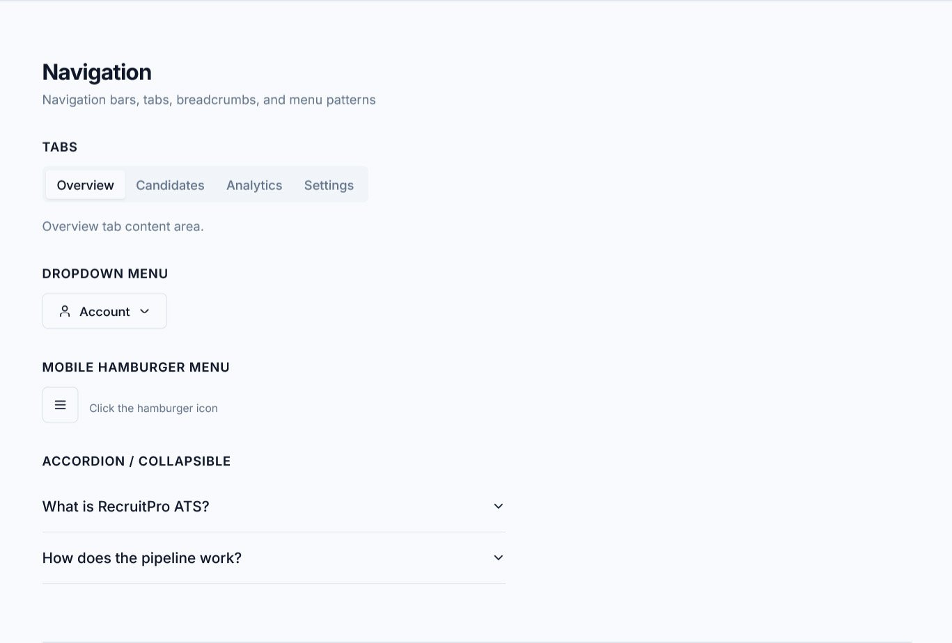Image resolution: width=952 pixels, height=643 pixels.
Task: Expand the "What is RecruitPro ATS?" chevron
Action: click(498, 507)
